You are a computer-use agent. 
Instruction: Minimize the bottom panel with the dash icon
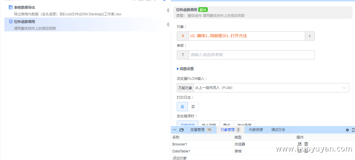click(x=174, y=130)
